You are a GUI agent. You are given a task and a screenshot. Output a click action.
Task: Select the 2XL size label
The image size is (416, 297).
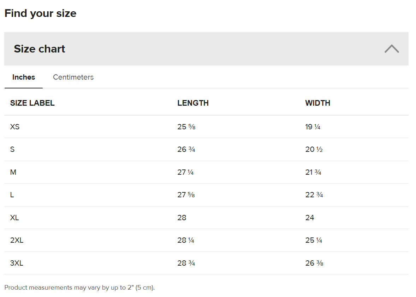17,240
